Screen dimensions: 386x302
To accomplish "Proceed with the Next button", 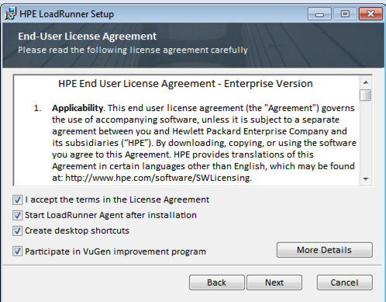I will (x=274, y=283).
